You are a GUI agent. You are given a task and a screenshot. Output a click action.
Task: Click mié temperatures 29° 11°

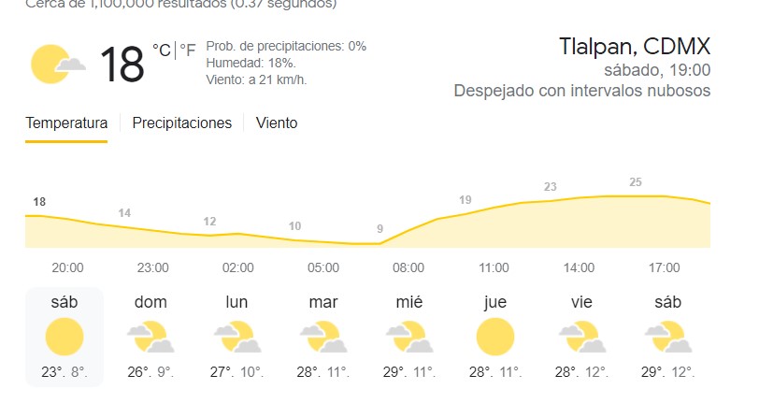click(x=409, y=372)
